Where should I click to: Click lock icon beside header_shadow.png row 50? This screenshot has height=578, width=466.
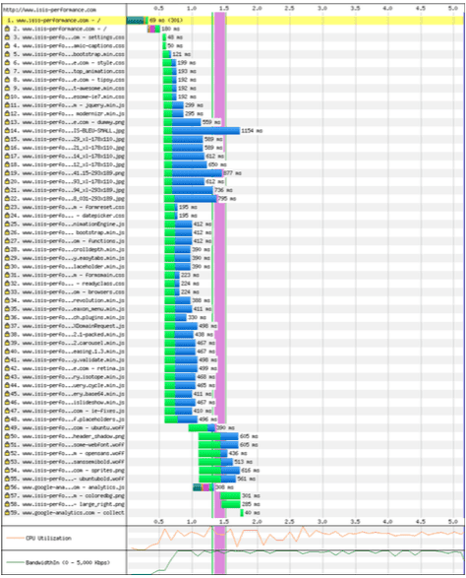[x=7, y=436]
